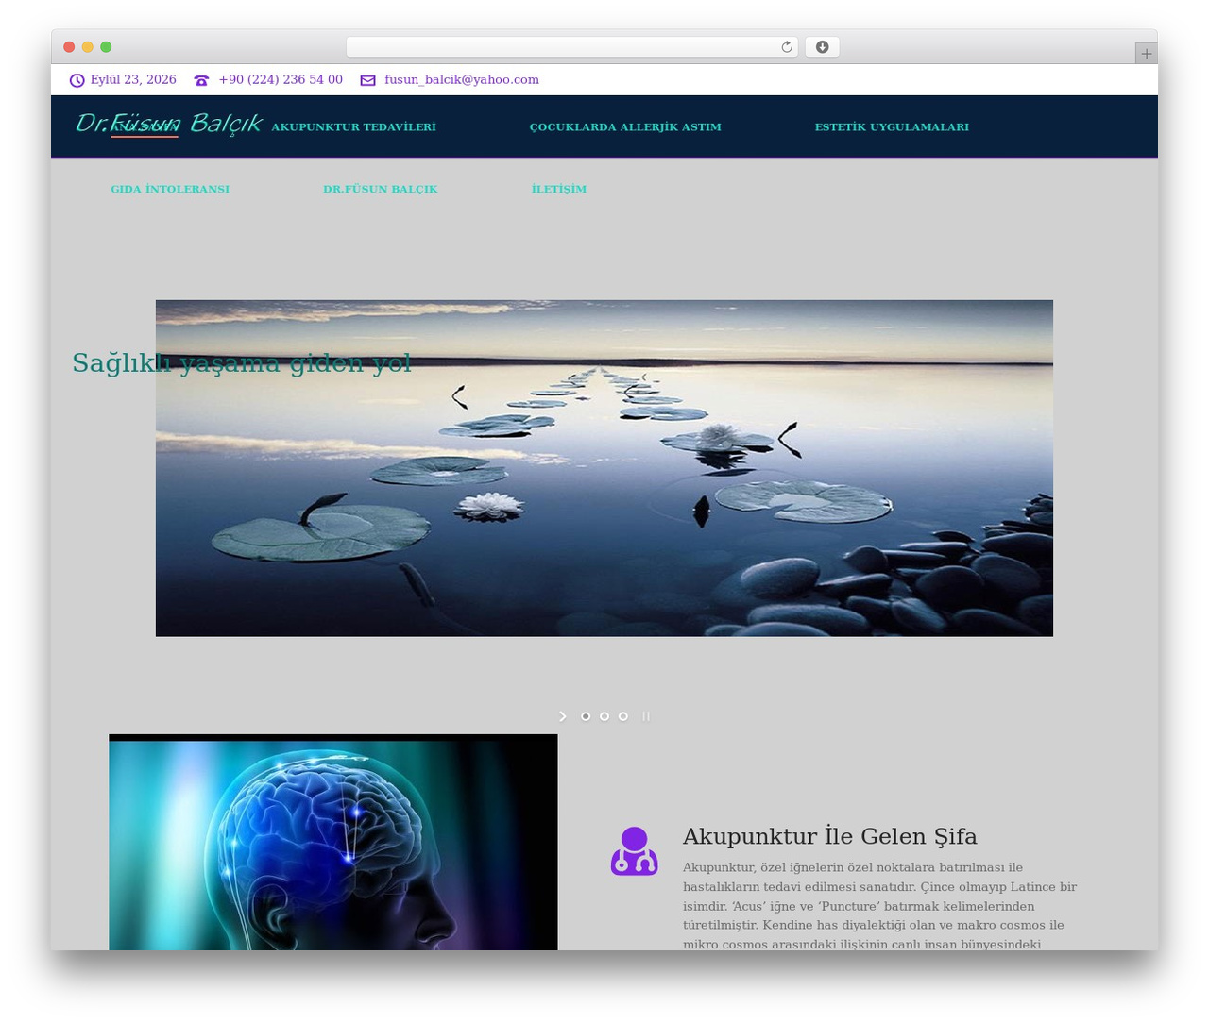Click the purple doctor icon beside Akupunktur heading
This screenshot has height=1023, width=1209.
pyautogui.click(x=634, y=851)
